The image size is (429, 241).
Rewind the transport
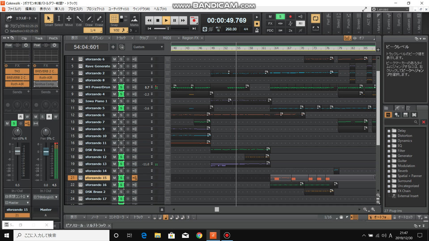point(149,20)
